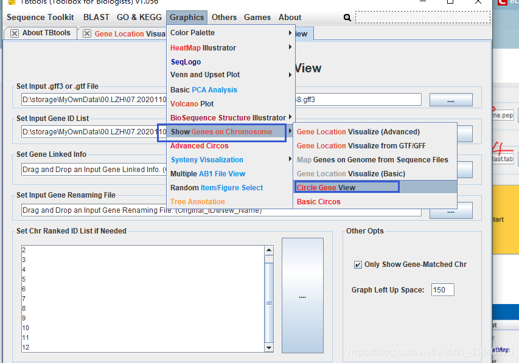The height and width of the screenshot is (363, 519).
Task: Open the Sequence Toolkit menu
Action: [40, 17]
